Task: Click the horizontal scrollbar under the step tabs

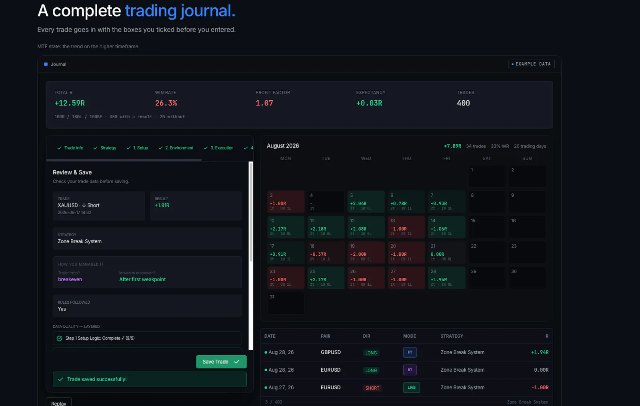Action: click(x=124, y=160)
